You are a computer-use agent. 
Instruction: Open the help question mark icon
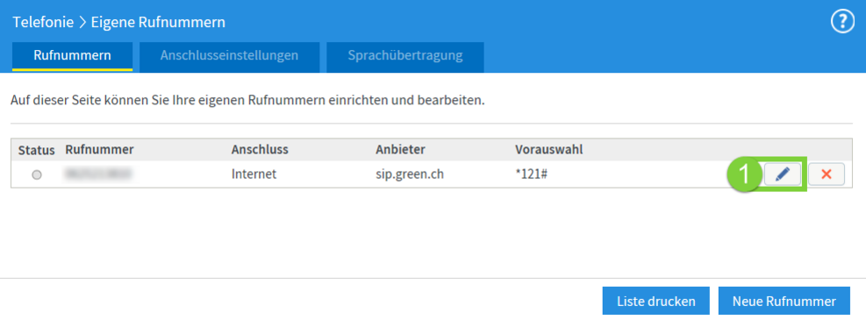pyautogui.click(x=842, y=22)
